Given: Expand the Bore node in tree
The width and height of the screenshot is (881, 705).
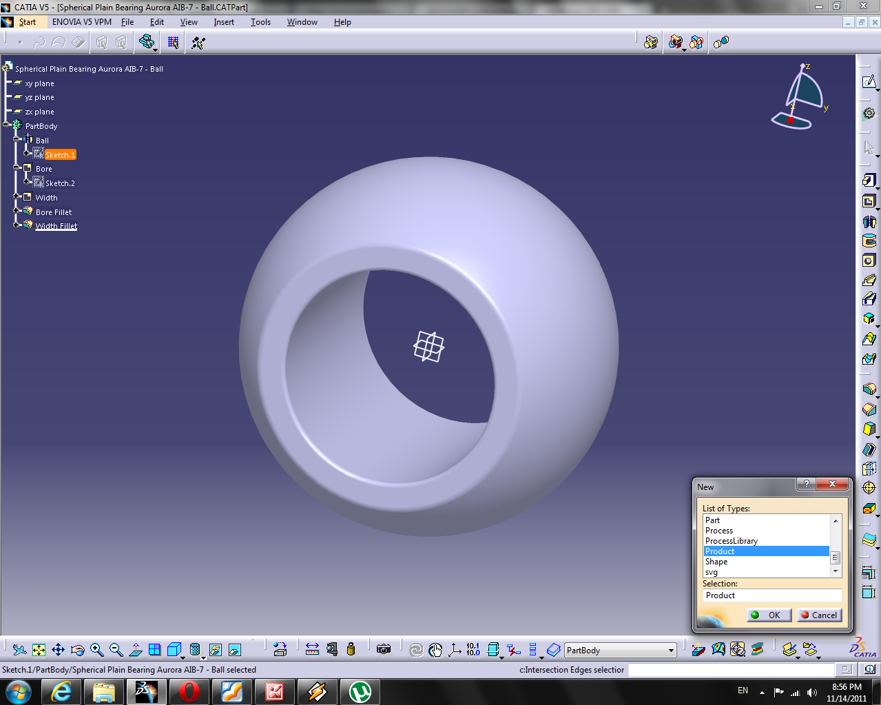Looking at the screenshot, I should pyautogui.click(x=17, y=167).
